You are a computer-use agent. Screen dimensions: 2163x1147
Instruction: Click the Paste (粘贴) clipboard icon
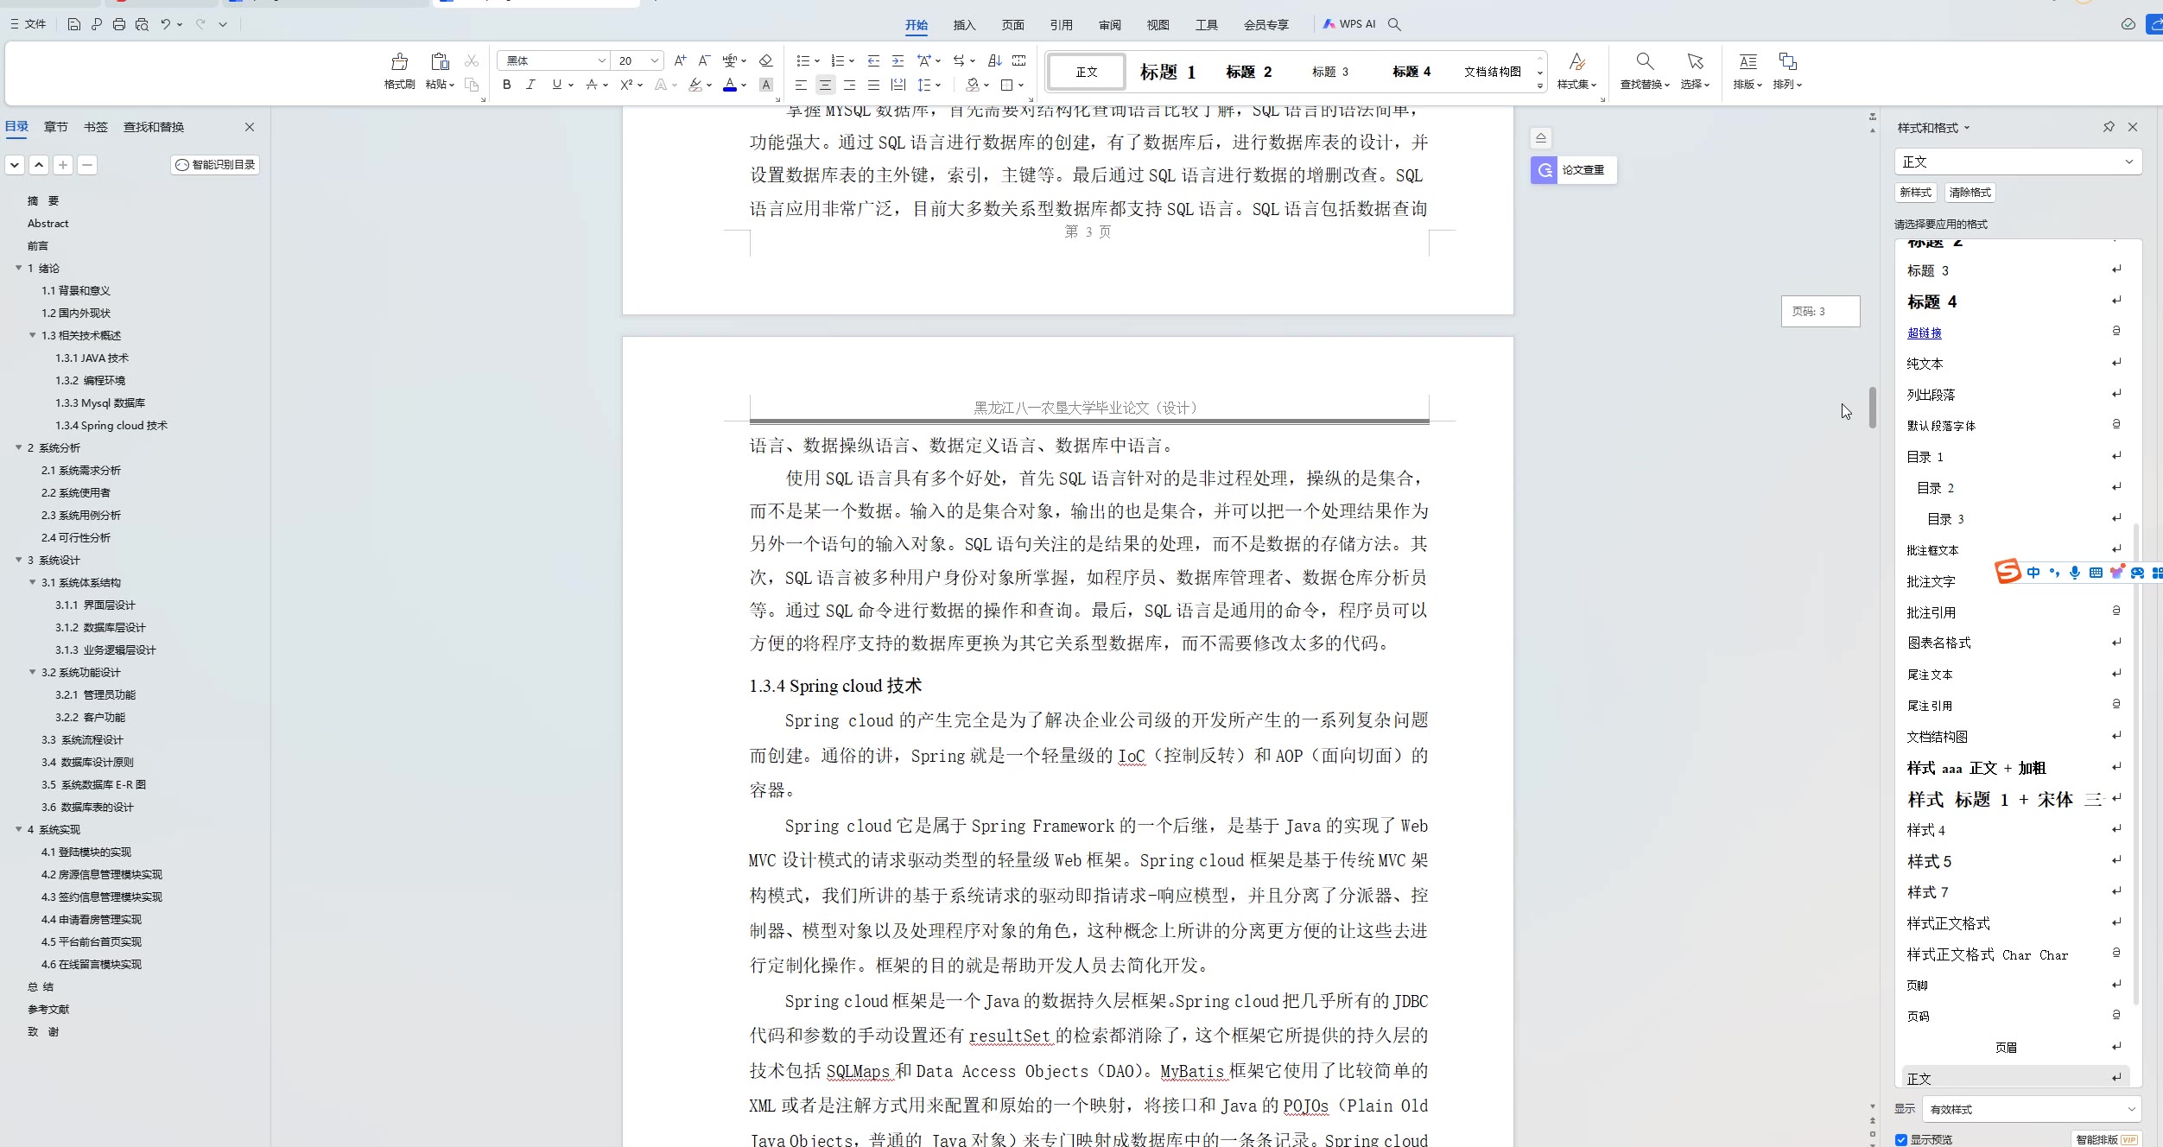(440, 62)
